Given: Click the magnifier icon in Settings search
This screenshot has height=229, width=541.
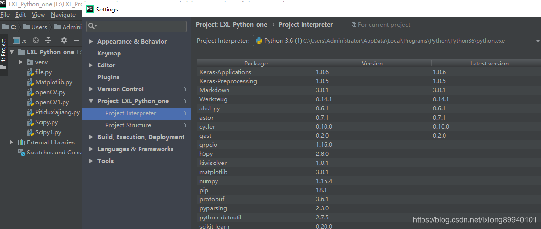Looking at the screenshot, I should tap(92, 26).
